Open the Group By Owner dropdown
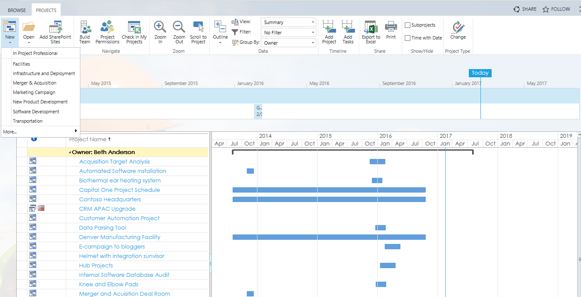 click(x=288, y=43)
